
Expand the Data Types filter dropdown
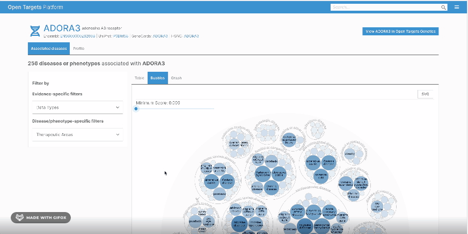coord(78,108)
